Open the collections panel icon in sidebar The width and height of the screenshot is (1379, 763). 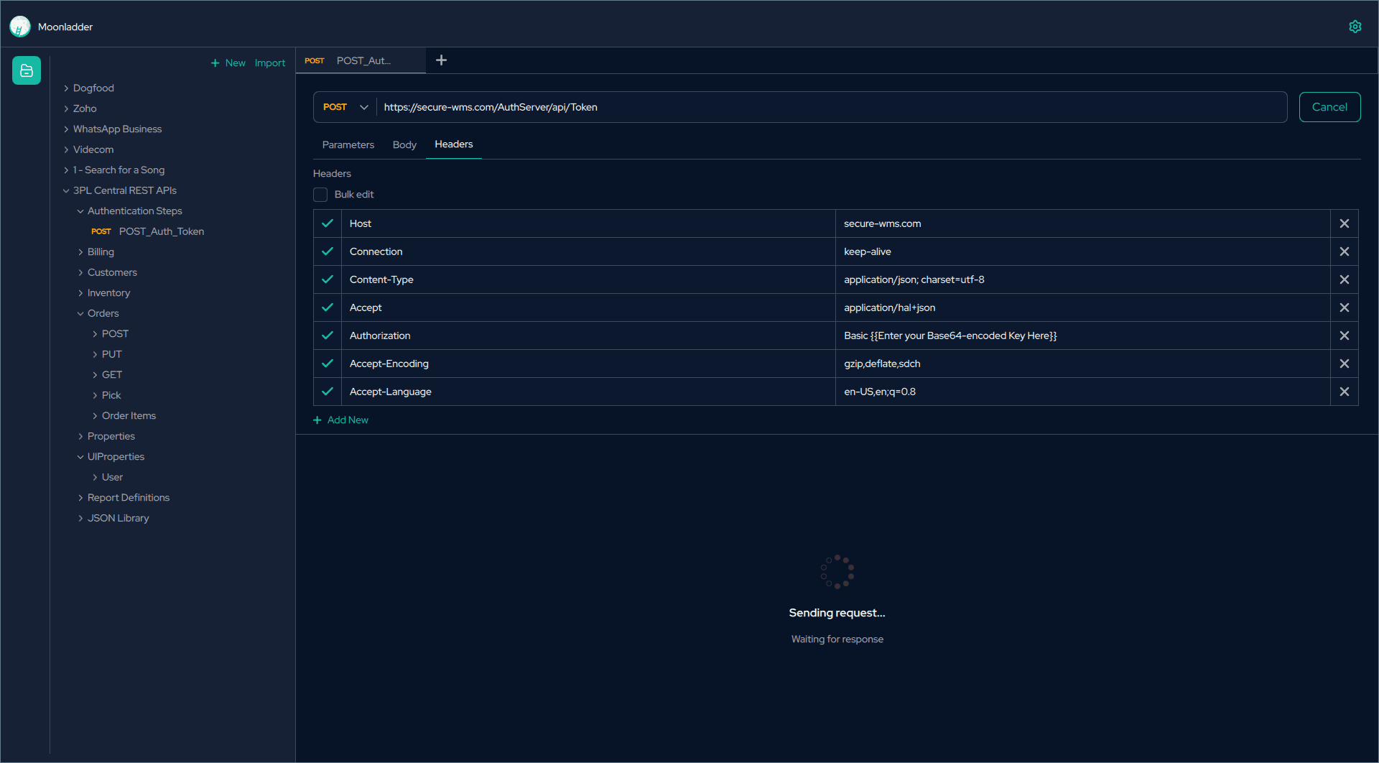coord(26,70)
